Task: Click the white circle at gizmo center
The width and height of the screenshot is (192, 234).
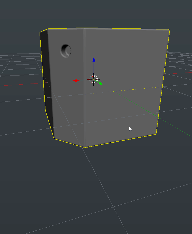Action: tap(93, 80)
